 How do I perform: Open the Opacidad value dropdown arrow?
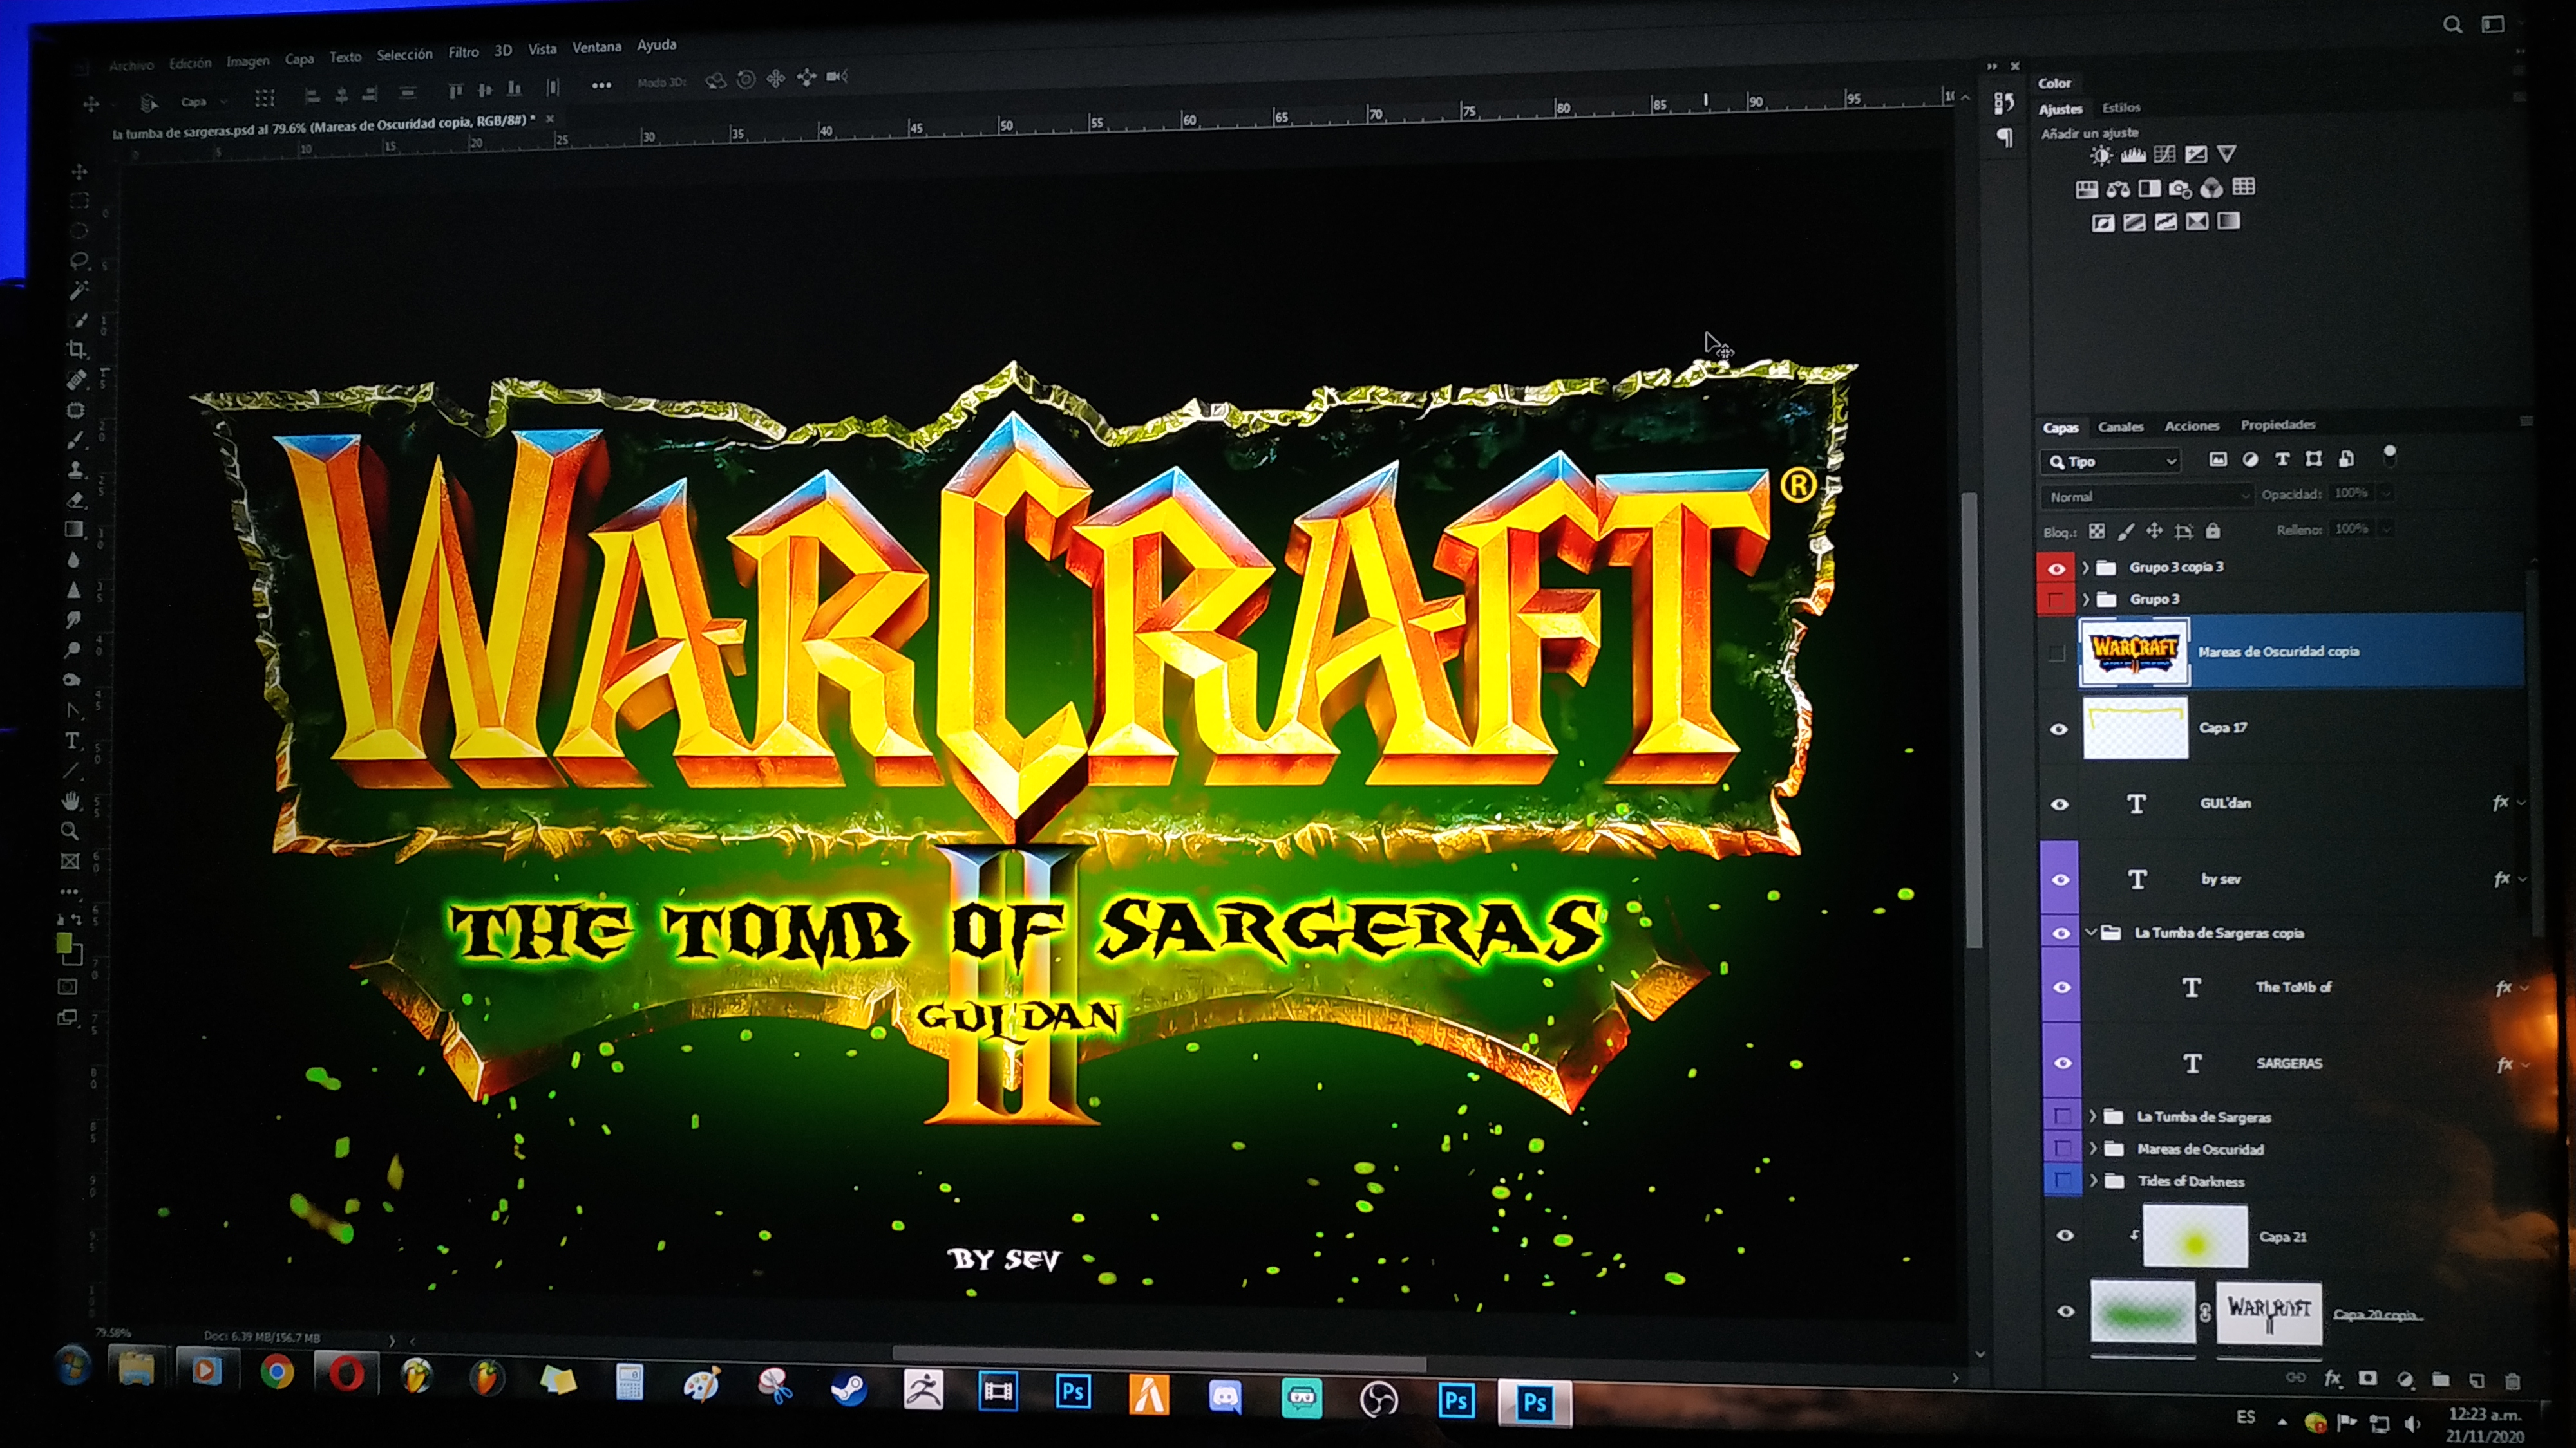coord(2386,494)
